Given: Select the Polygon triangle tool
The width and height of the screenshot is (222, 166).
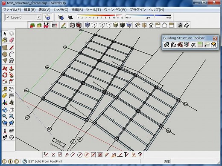Looking at the screenshot, I should pos(5,61).
